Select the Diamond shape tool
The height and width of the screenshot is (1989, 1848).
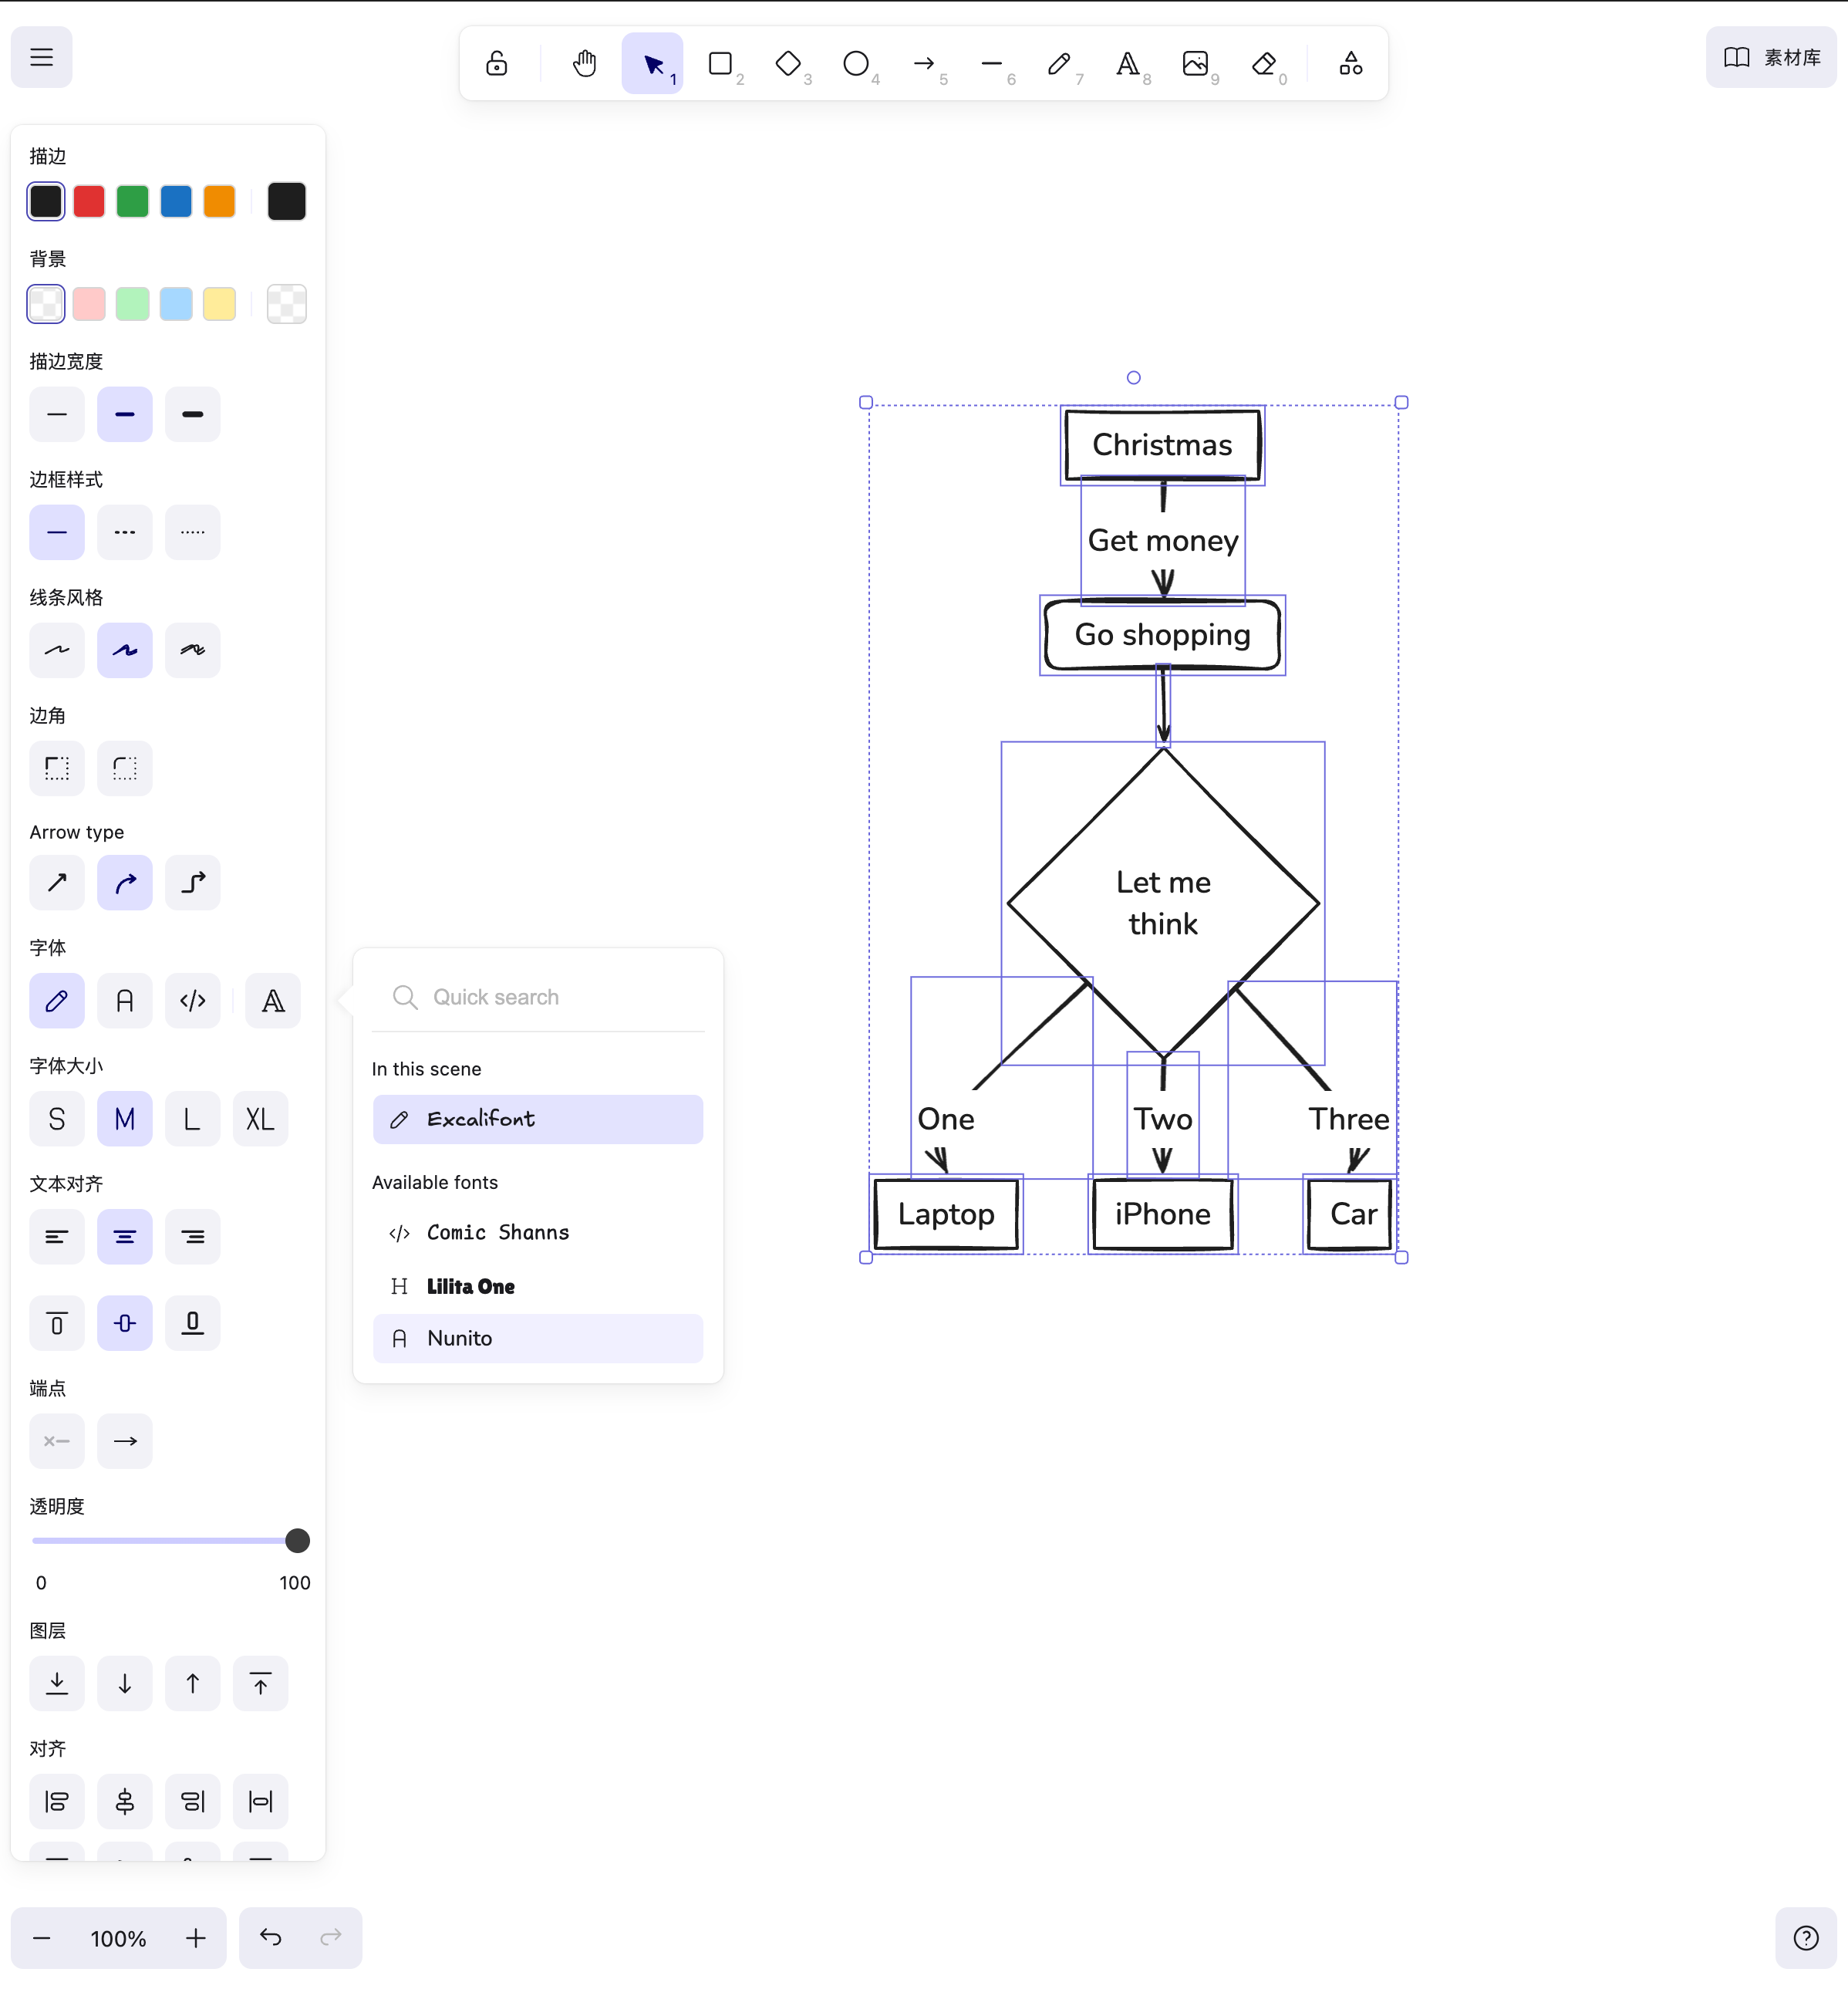point(788,64)
